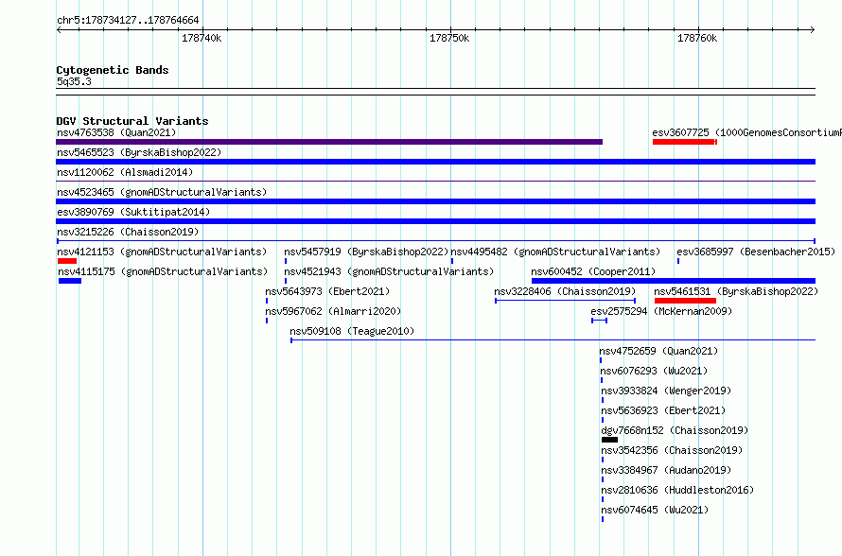842x556 pixels.
Task: Select the thin nsv509108 span line
Action: pyautogui.click(x=553, y=340)
